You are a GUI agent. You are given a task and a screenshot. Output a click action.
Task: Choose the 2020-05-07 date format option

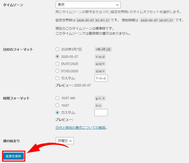click(x=57, y=57)
